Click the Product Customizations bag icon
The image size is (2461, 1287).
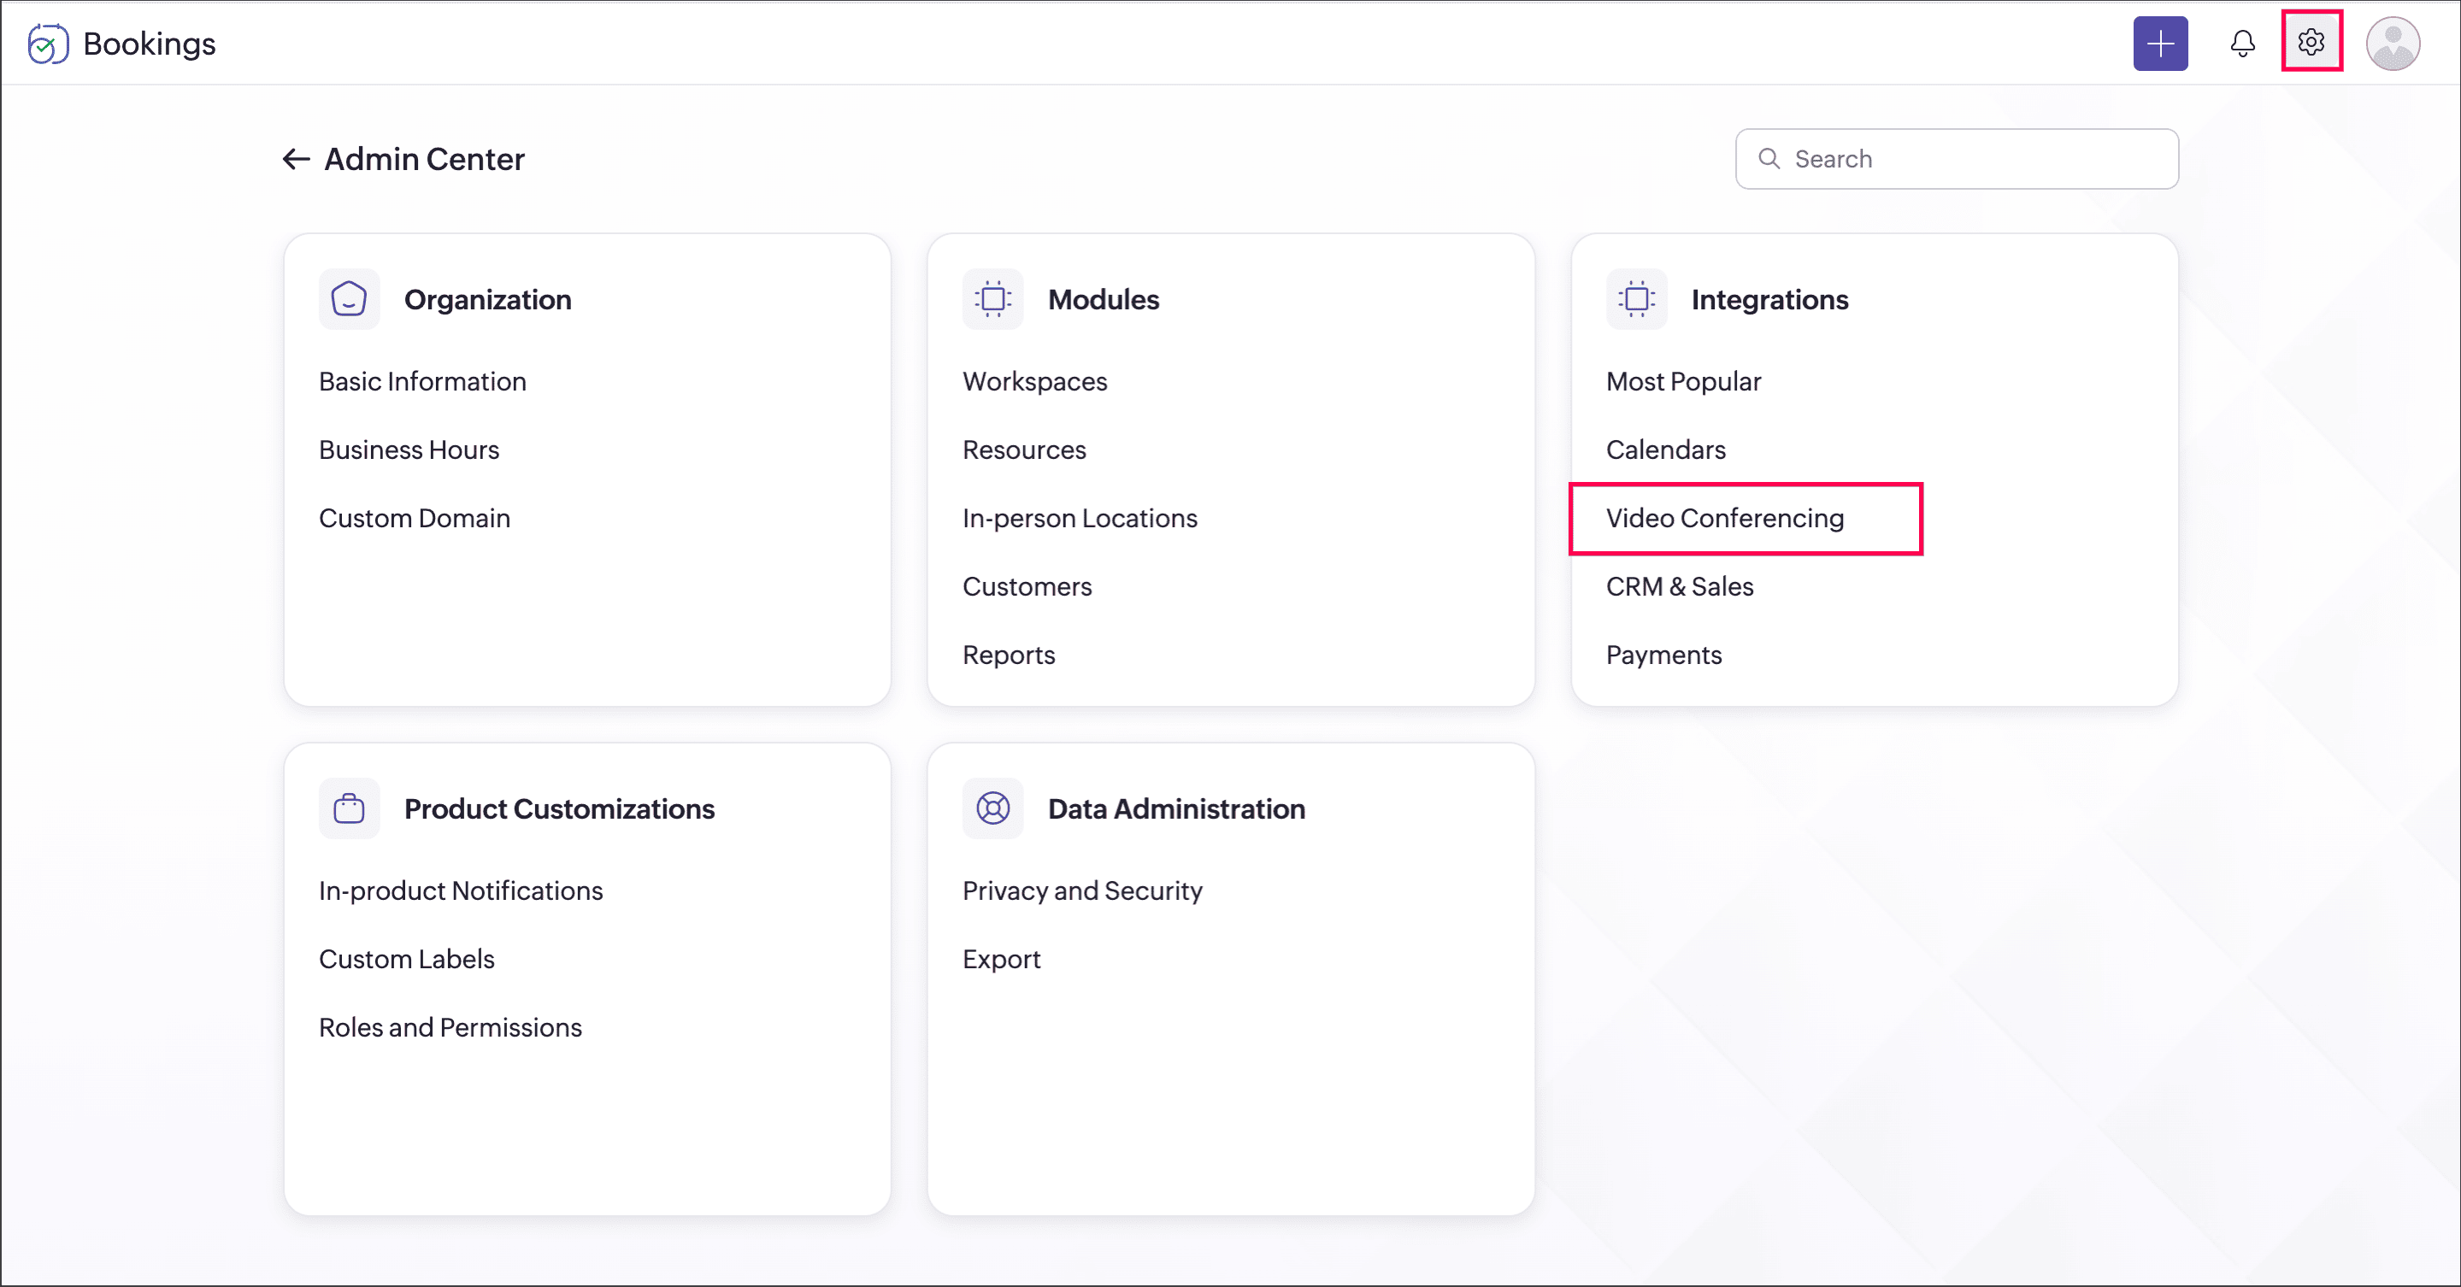click(349, 808)
